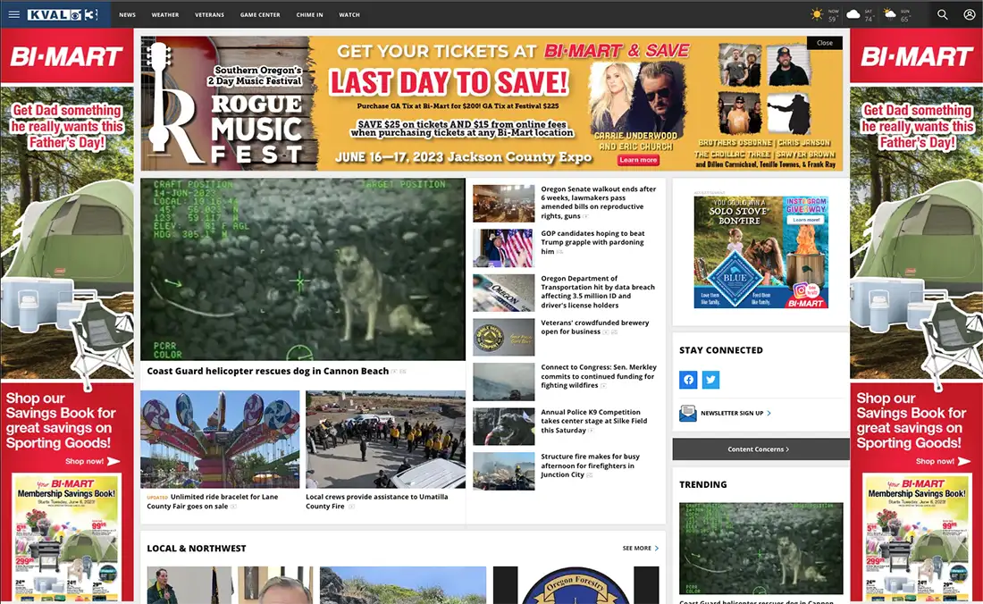Viewport: 983px width, 604px height.
Task: Open the Chime In menu
Action: (310, 14)
